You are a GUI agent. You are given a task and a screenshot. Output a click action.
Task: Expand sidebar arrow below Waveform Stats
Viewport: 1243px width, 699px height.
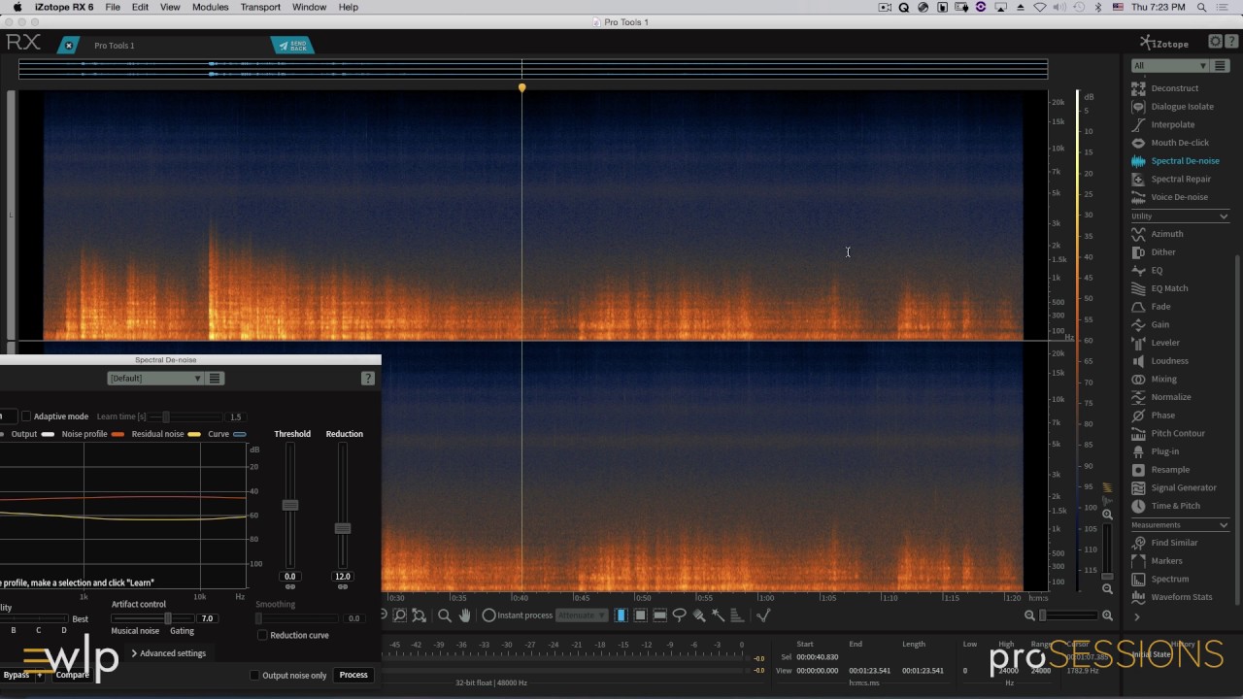point(1137,616)
